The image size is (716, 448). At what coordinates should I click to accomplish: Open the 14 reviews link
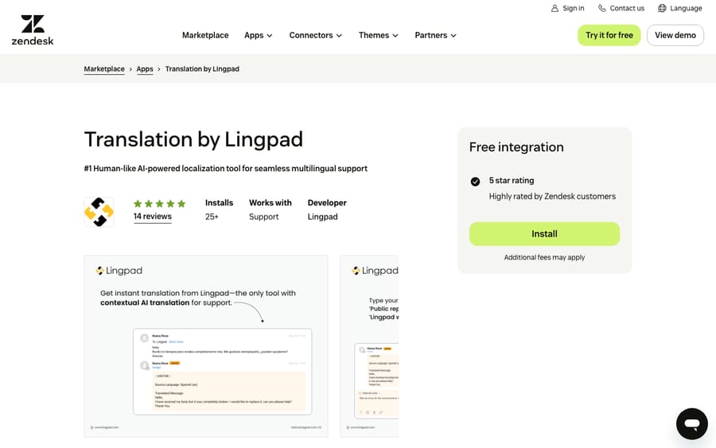[x=153, y=216]
